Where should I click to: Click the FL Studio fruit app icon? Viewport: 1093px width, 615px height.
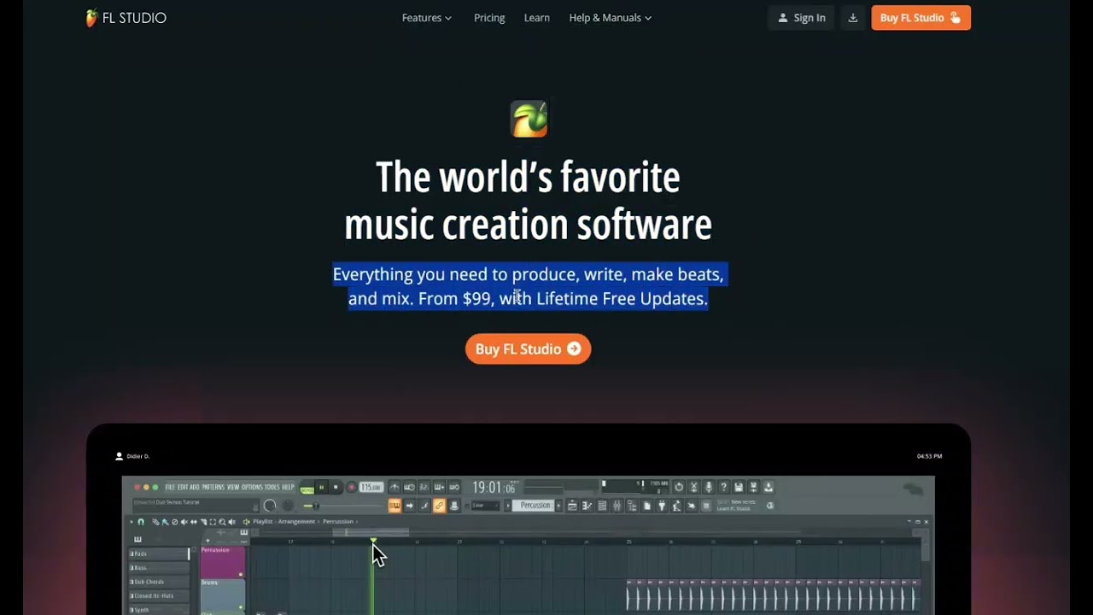tap(529, 119)
